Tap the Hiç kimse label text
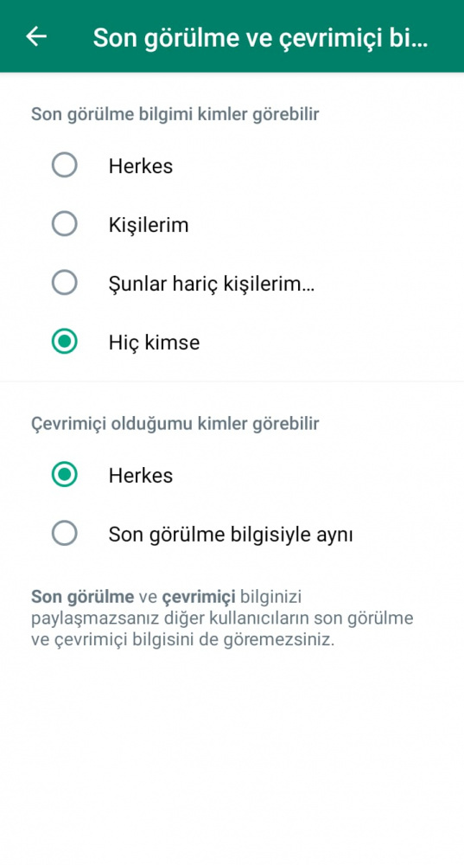 click(x=154, y=343)
